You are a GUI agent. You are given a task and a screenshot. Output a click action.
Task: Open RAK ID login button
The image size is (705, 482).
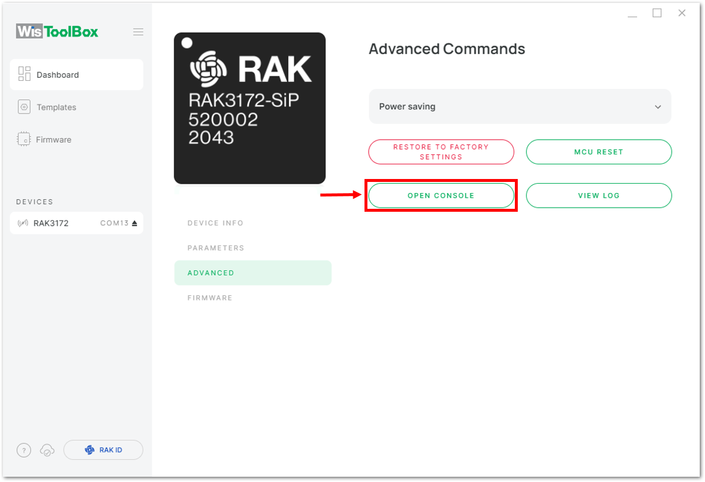coord(103,450)
